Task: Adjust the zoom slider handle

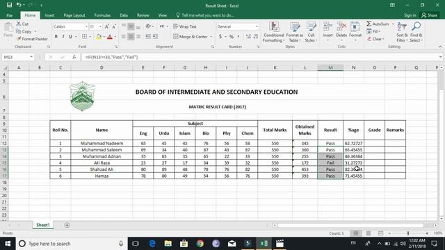Action: coord(408,233)
